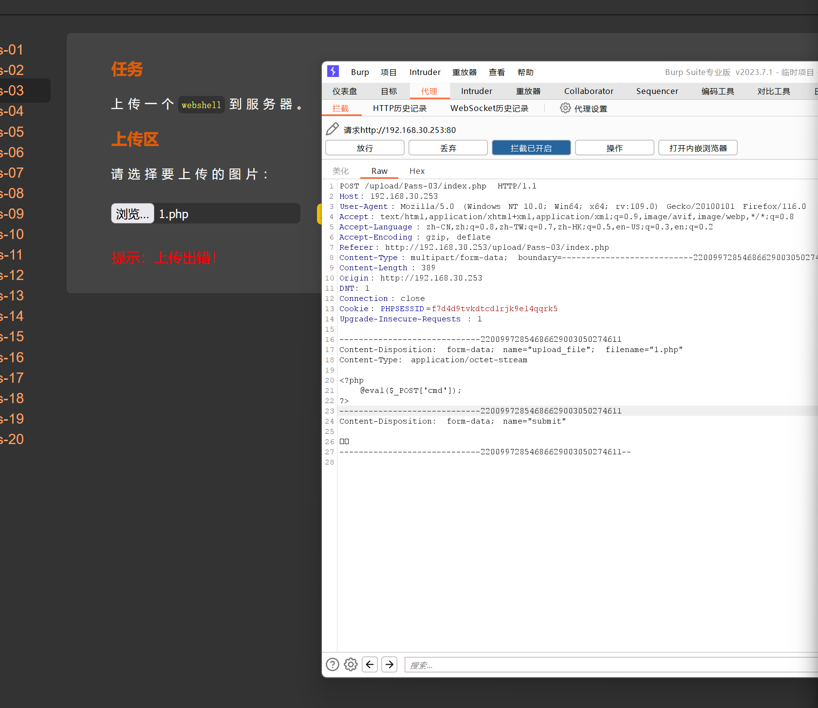
Task: Switch to the Hex view tab
Action: click(417, 171)
